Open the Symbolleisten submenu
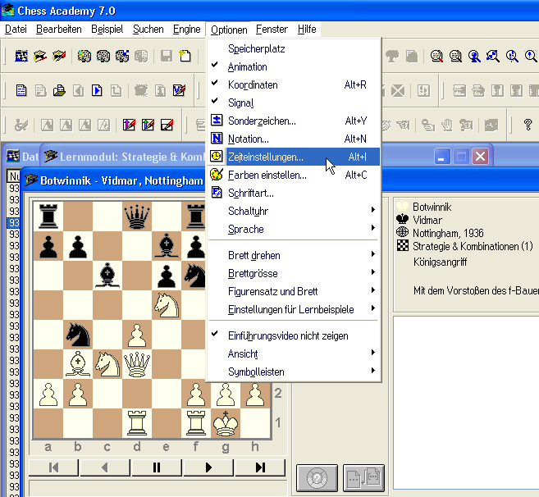Image resolution: width=539 pixels, height=497 pixels. [x=295, y=372]
